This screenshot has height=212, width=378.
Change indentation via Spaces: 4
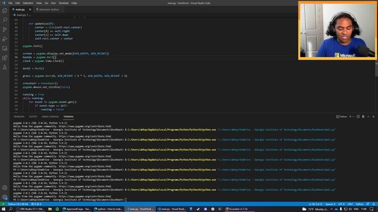click(330, 204)
